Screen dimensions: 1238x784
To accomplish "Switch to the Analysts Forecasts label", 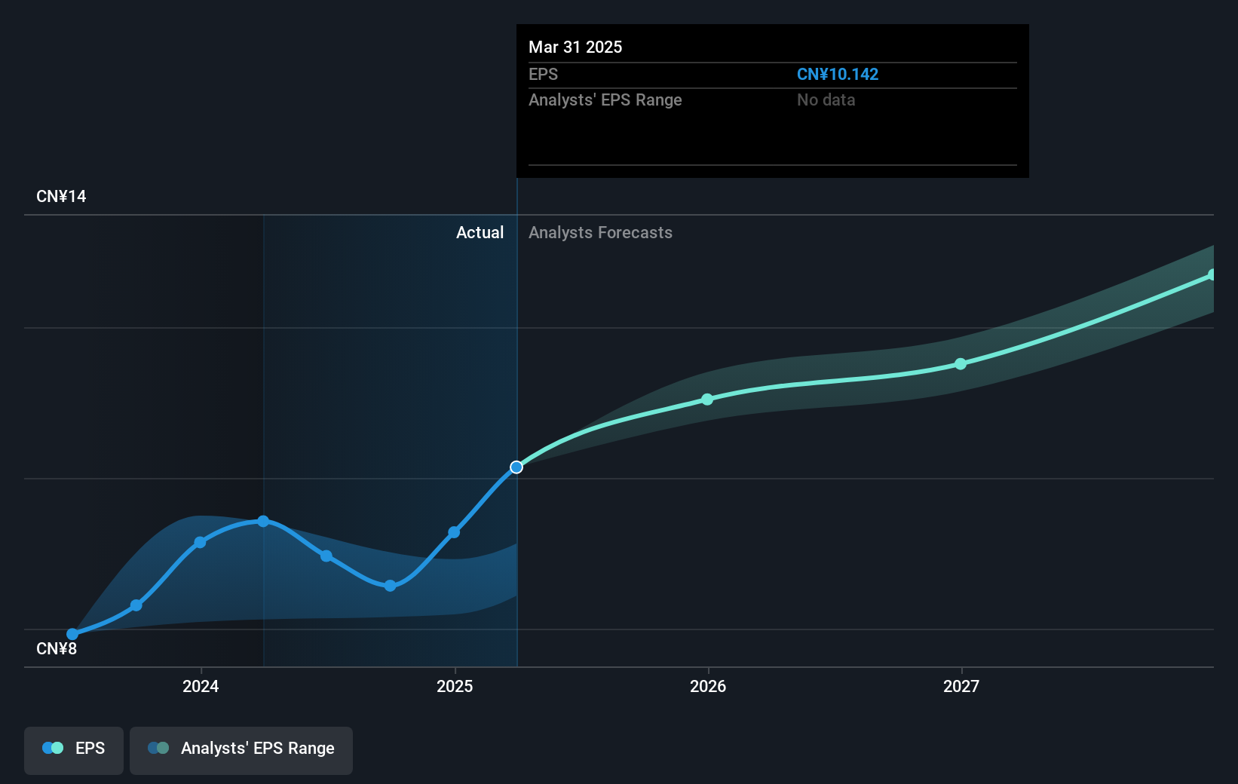I will (600, 232).
